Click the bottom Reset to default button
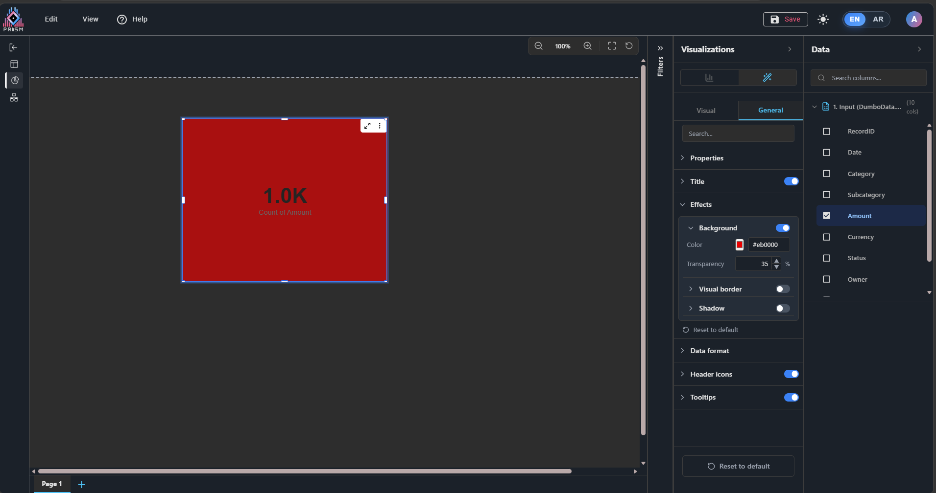 (x=738, y=466)
